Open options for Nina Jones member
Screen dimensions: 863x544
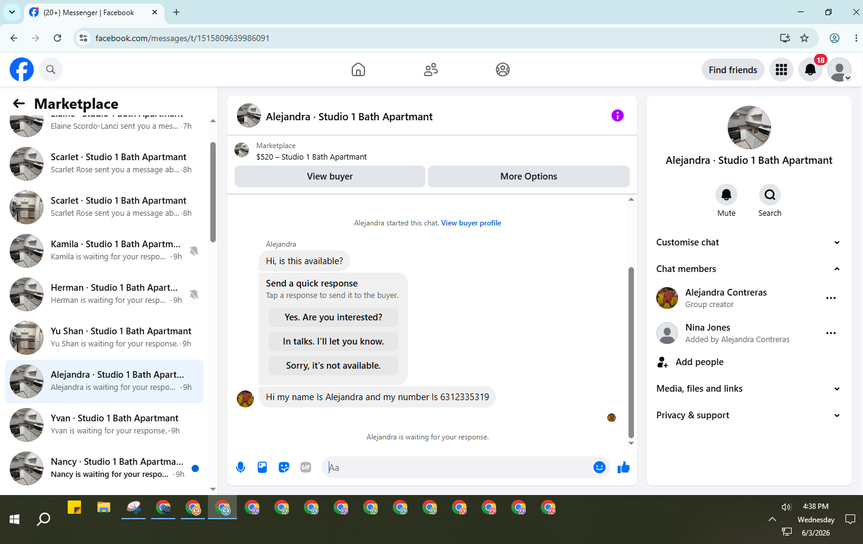tap(831, 333)
